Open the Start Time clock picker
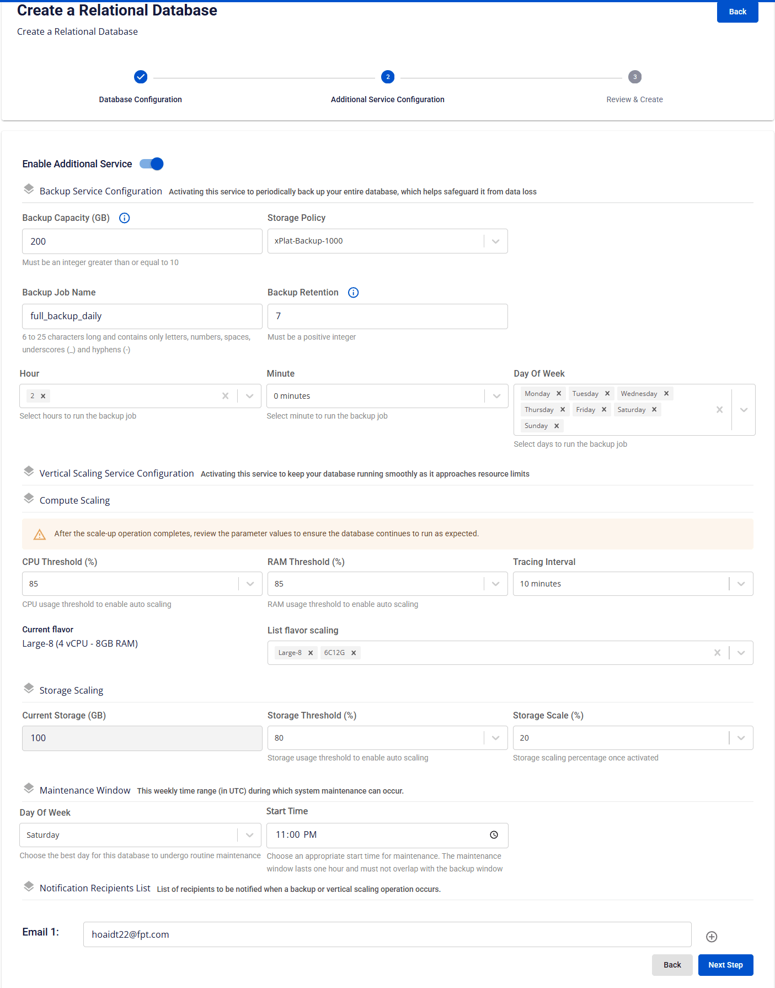Viewport: 775px width, 988px height. point(494,835)
